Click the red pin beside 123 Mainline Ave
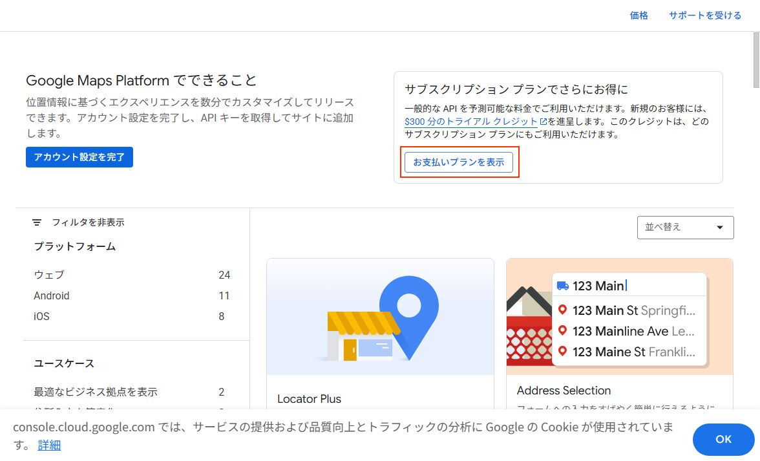 (562, 331)
